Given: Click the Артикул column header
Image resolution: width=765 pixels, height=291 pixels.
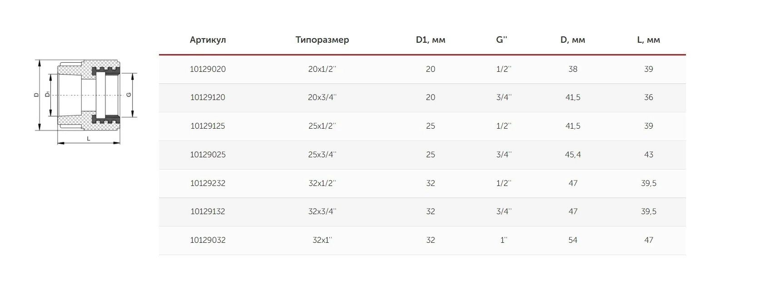Looking at the screenshot, I should click(208, 40).
